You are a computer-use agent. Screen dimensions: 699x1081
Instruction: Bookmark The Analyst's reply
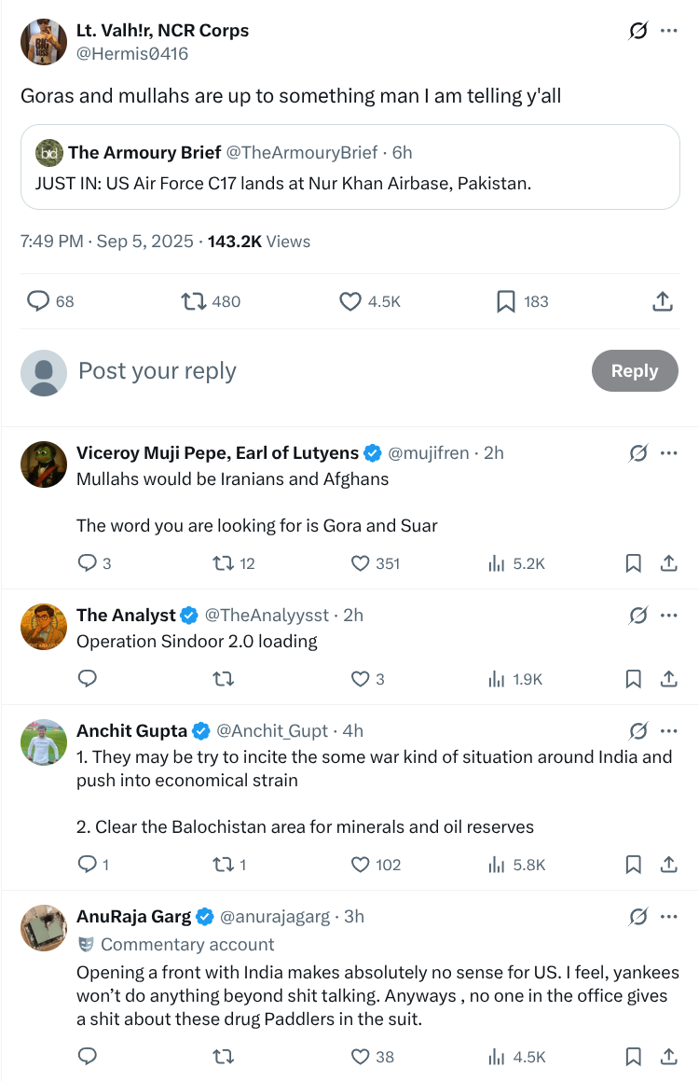634,679
